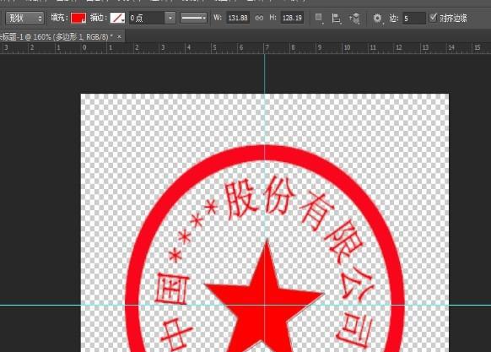Screen dimensions: 491x352
Task: Open the stroke color swatch (no stroke)
Action: tap(117, 18)
